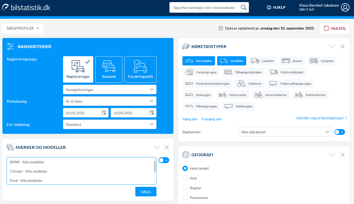Open the end date calendar picker

152,113
